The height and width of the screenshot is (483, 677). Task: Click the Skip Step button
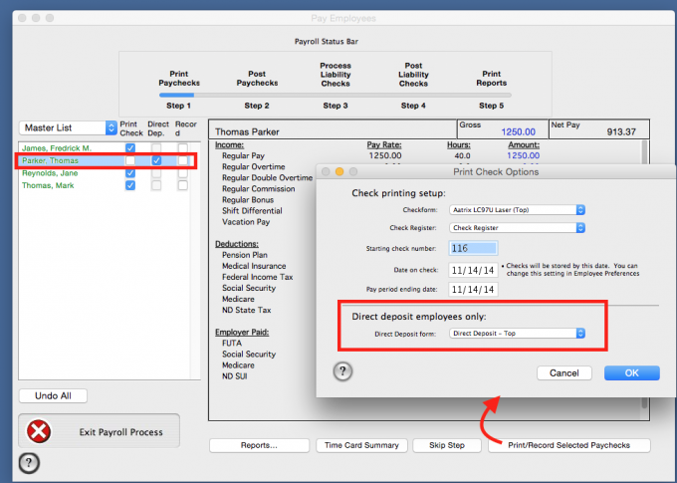(x=447, y=445)
